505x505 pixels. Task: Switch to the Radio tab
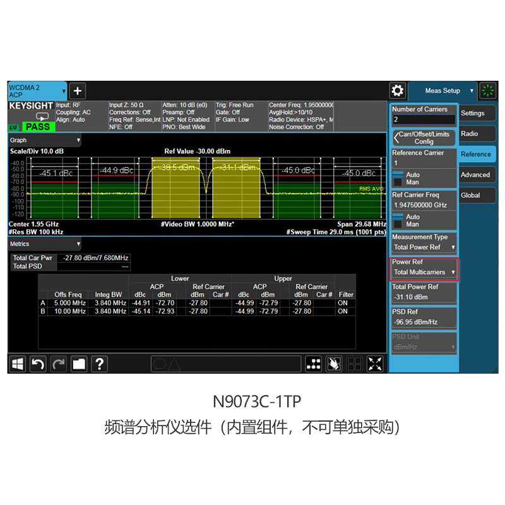477,134
